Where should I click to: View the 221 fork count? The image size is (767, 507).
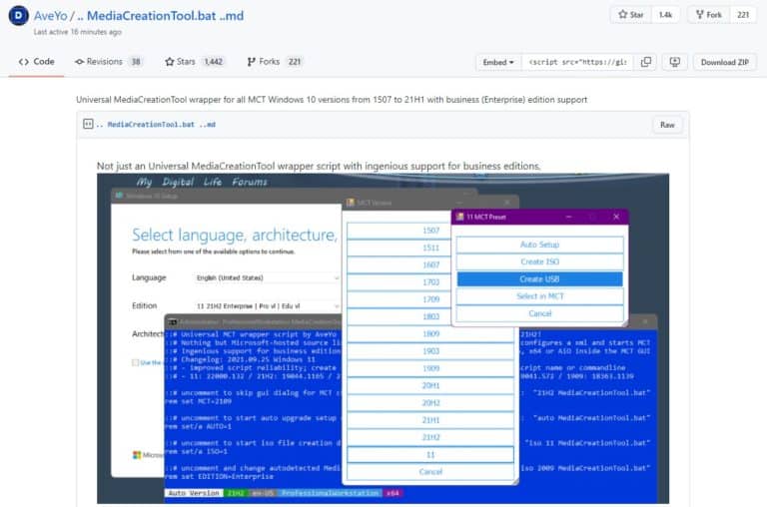[x=743, y=15]
